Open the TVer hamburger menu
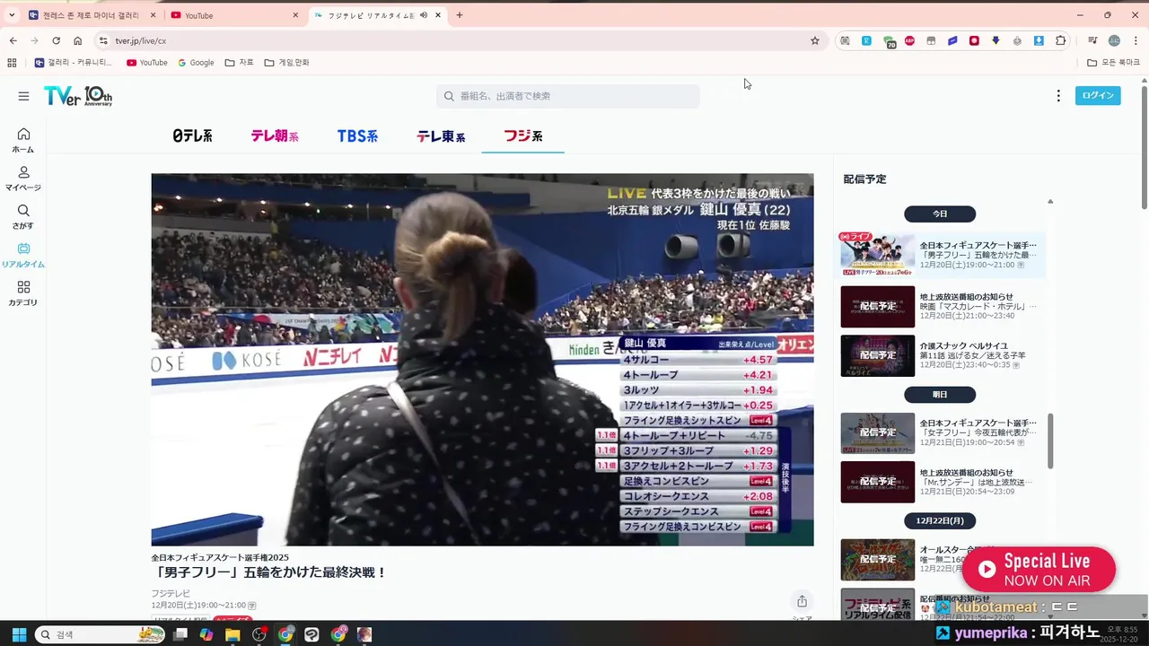 tap(23, 96)
